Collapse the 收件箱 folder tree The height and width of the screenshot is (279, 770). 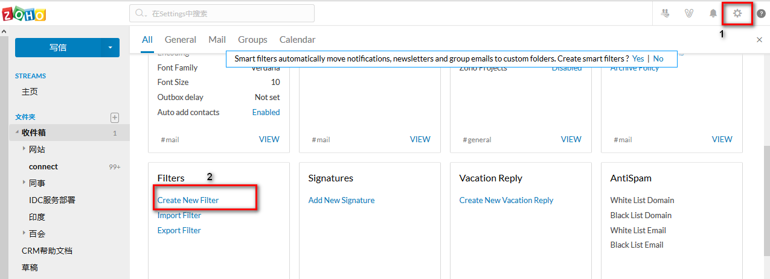point(18,133)
